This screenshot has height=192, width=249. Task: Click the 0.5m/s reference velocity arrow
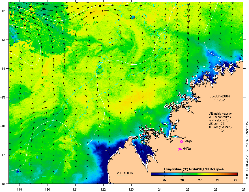pyautogui.click(x=219, y=131)
